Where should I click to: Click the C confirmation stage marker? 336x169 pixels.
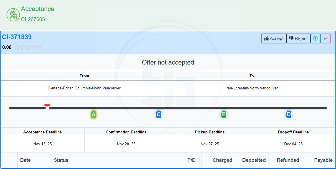(x=158, y=115)
